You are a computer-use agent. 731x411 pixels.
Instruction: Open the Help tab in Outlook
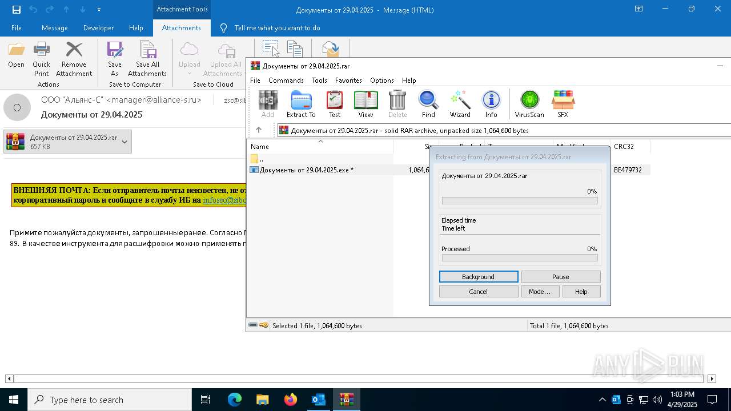pyautogui.click(x=136, y=28)
